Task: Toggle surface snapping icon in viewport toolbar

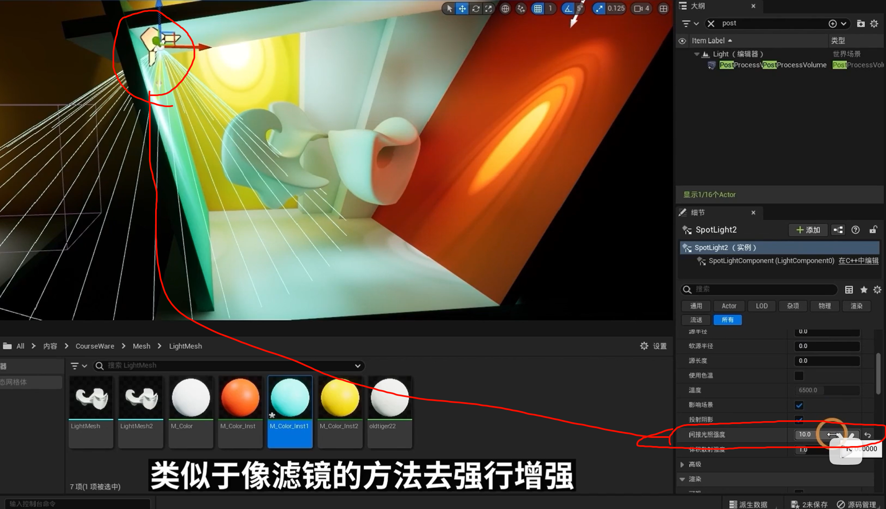Action: point(521,9)
